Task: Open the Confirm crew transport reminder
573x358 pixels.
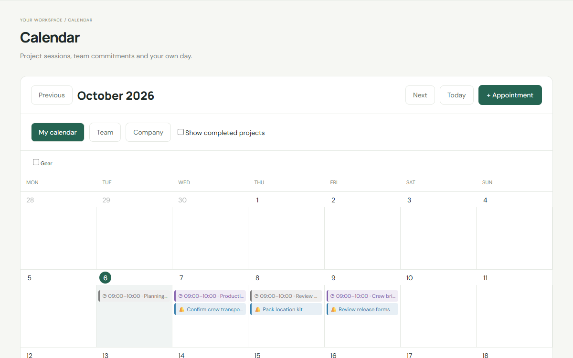Action: point(210,309)
